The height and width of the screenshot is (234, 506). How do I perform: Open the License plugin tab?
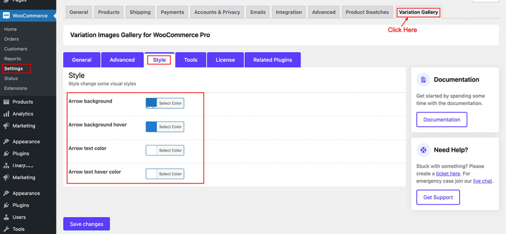coord(225,60)
